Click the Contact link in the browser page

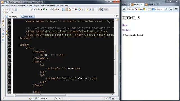tap(126, 30)
